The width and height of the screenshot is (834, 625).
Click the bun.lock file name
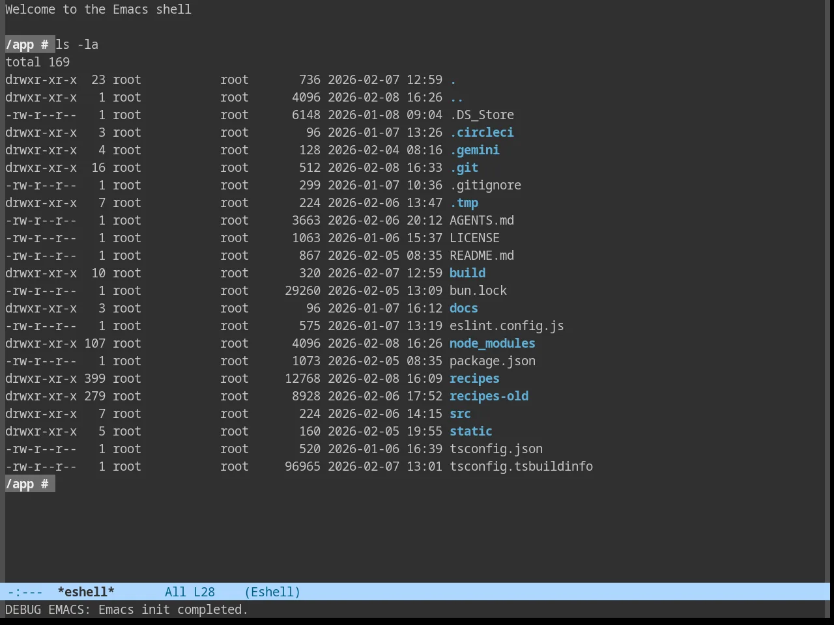pyautogui.click(x=478, y=290)
